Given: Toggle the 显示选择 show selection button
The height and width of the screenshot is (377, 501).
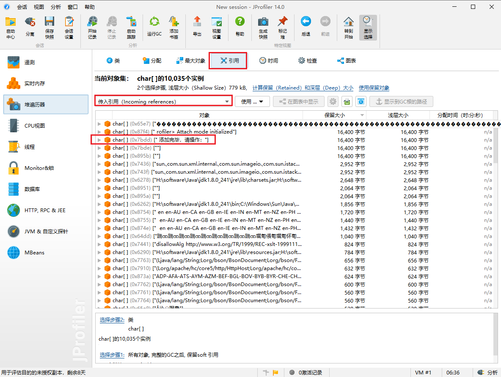Looking at the screenshot, I should point(368,27).
